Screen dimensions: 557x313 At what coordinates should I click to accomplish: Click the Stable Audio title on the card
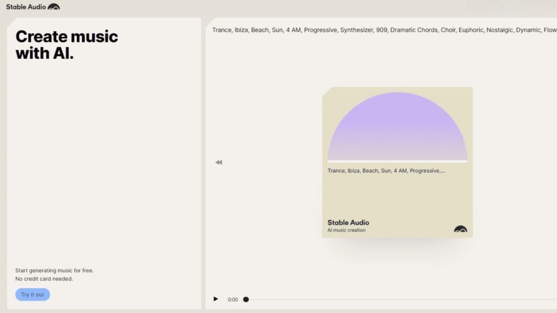[x=348, y=222]
